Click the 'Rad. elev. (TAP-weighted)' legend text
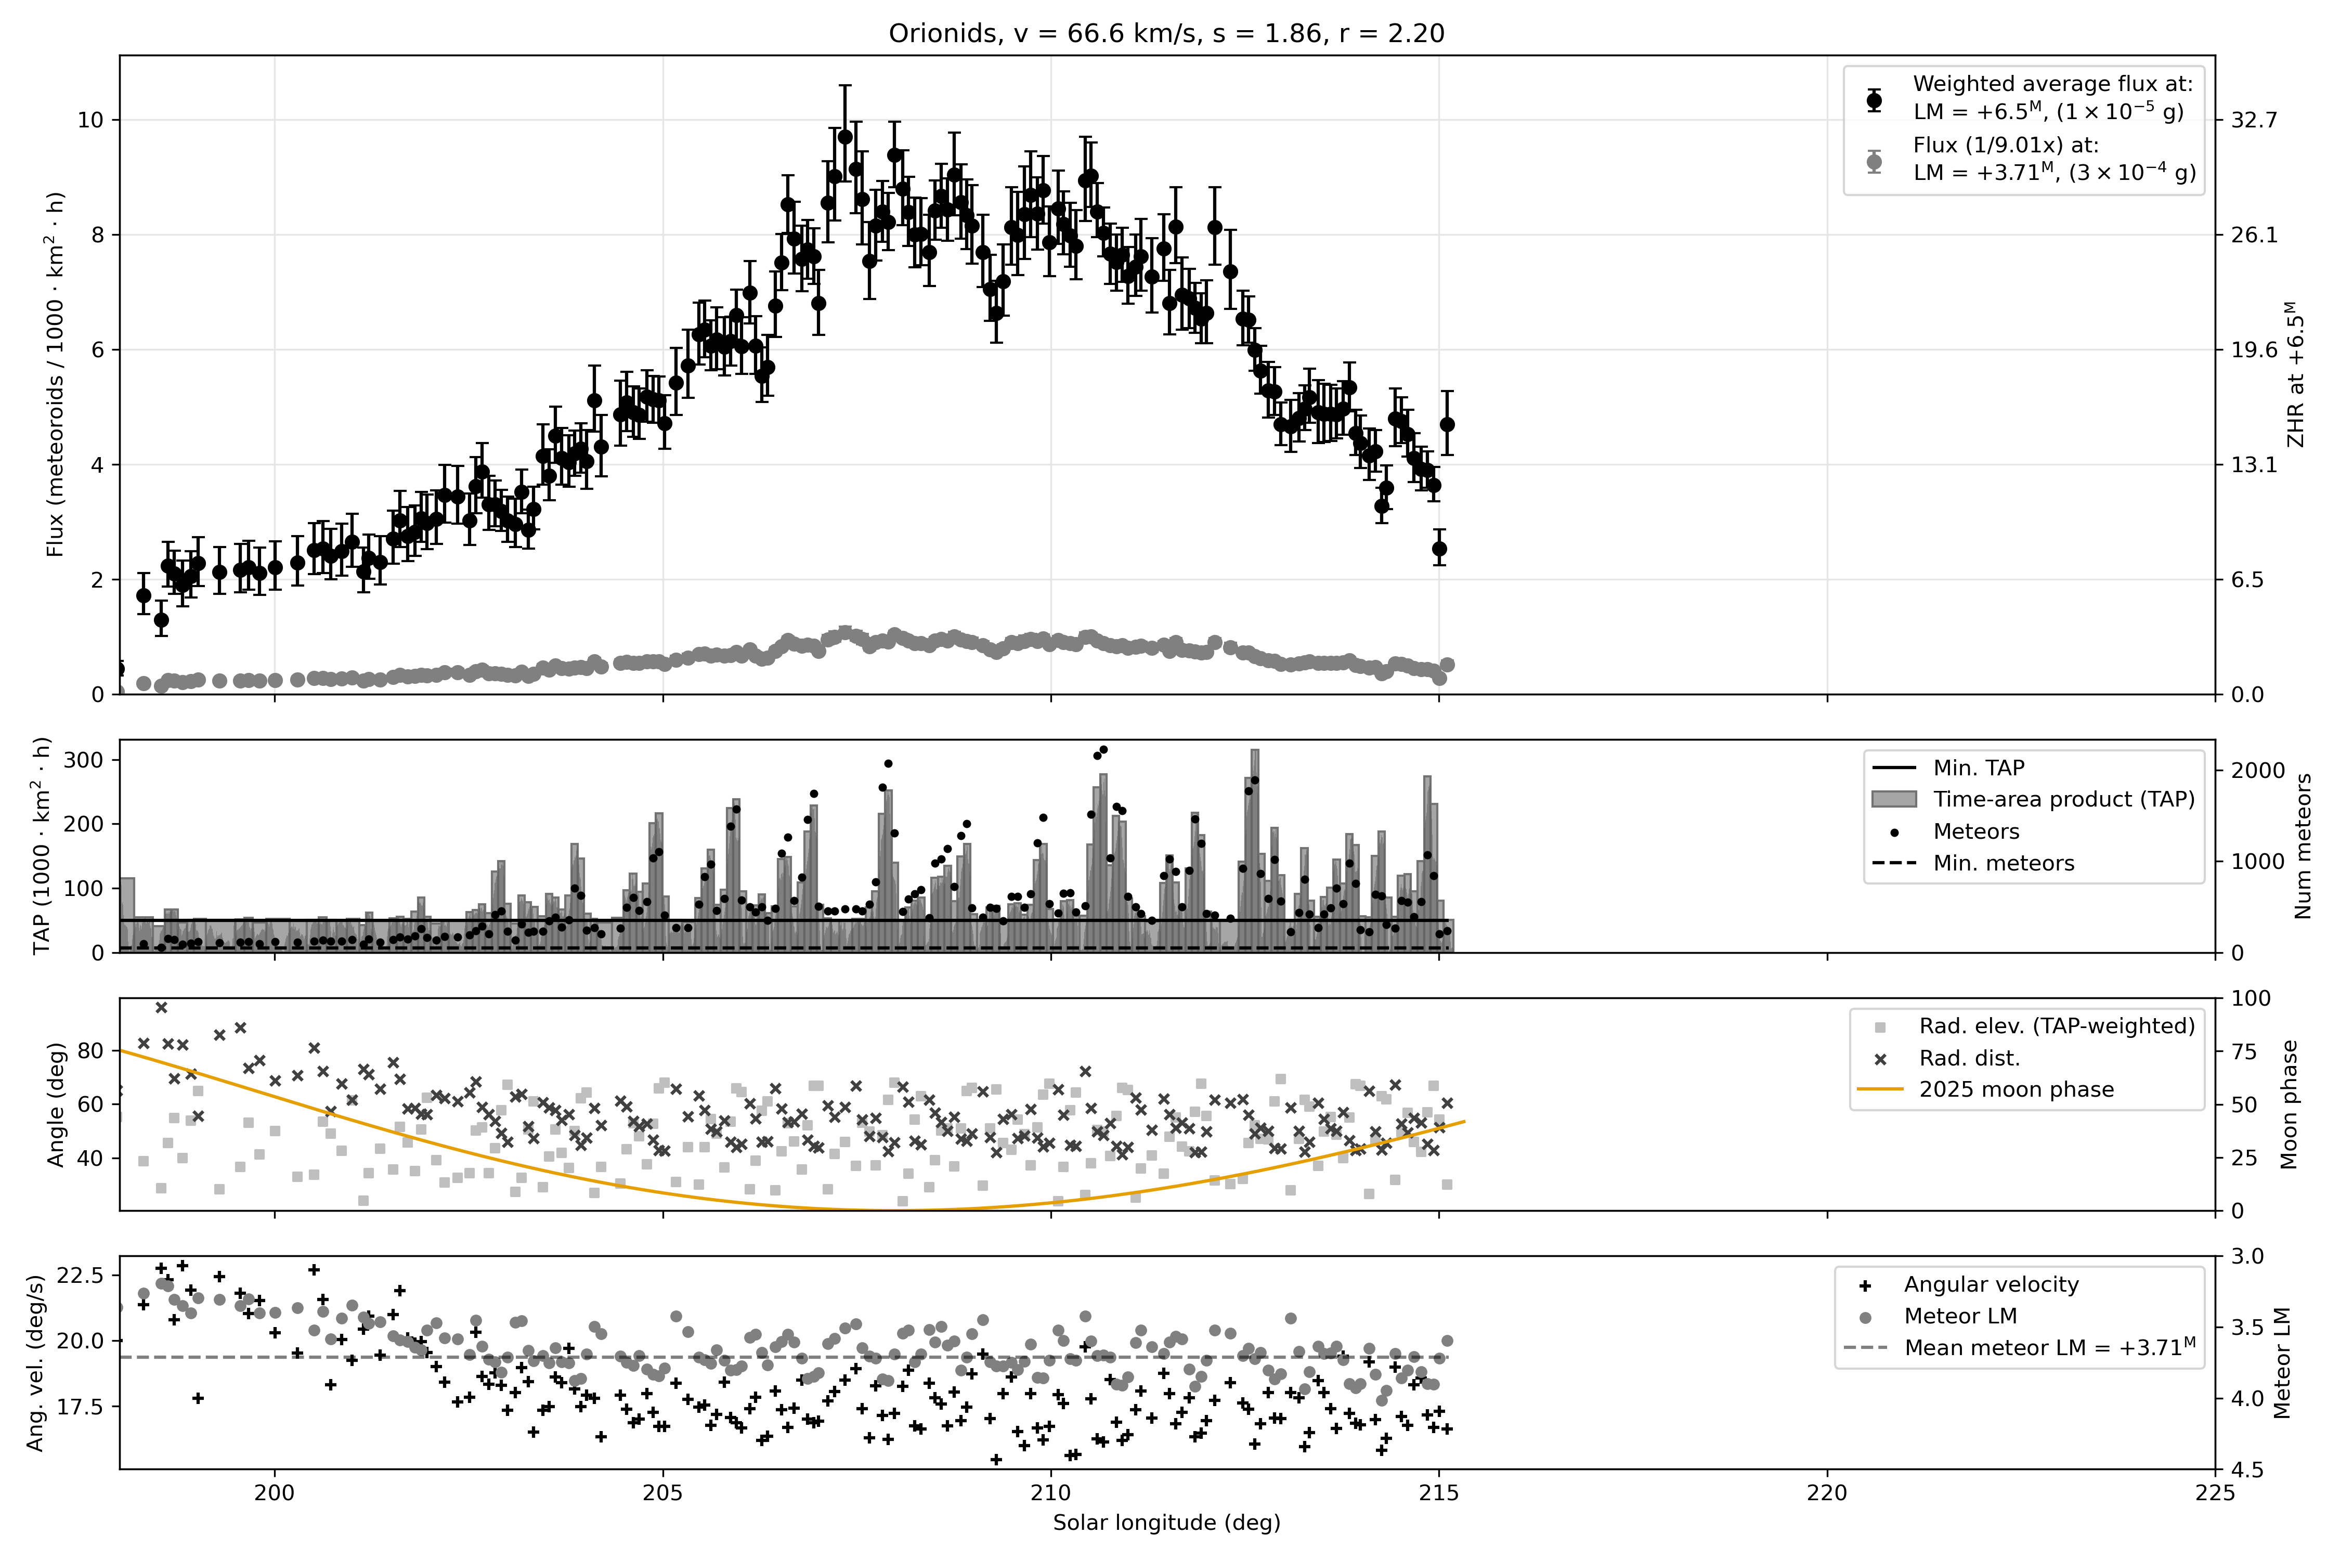 click(2057, 1026)
